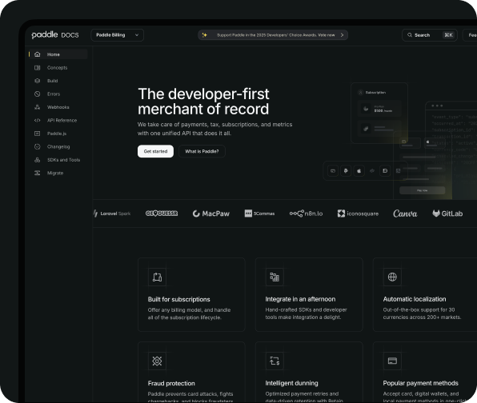Click the Search input field

430,35
